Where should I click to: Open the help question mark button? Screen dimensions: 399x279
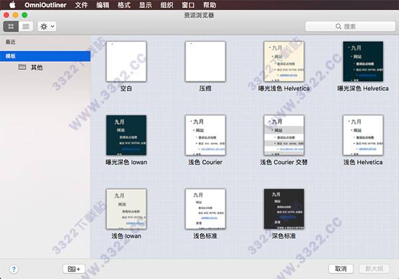pos(14,269)
